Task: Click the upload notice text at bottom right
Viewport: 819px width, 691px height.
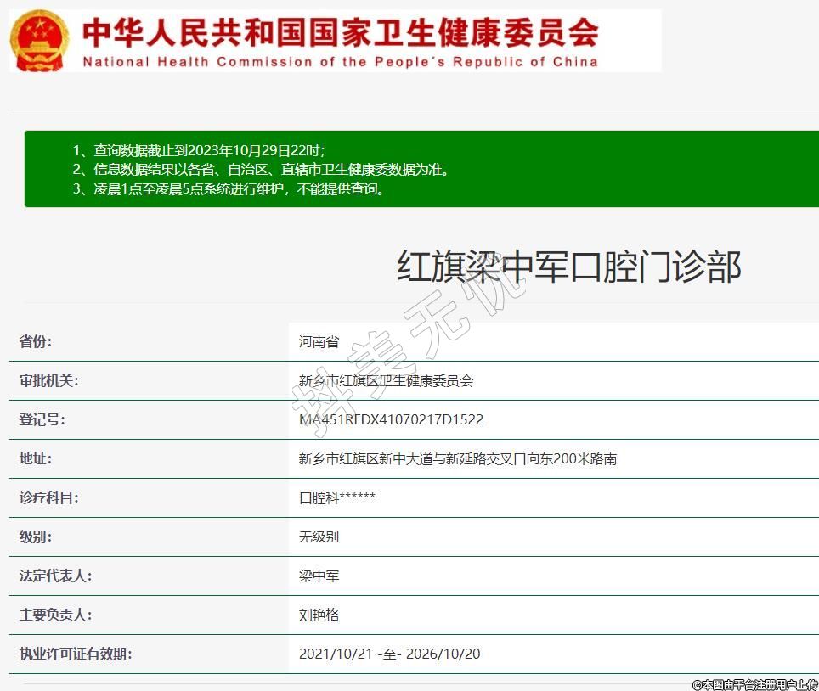Action: [754, 683]
